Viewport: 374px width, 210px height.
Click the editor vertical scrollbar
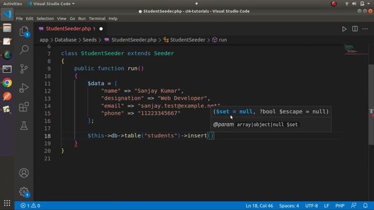point(371,104)
